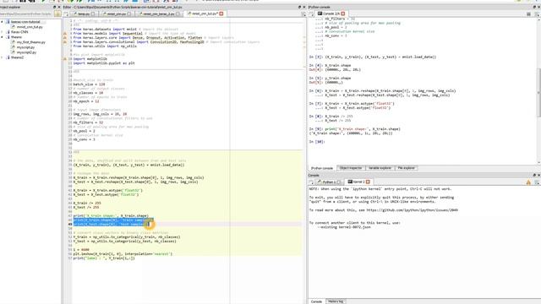Click the In [10] prompt in IPython console
Screen dimensions: 541x304
(317, 142)
